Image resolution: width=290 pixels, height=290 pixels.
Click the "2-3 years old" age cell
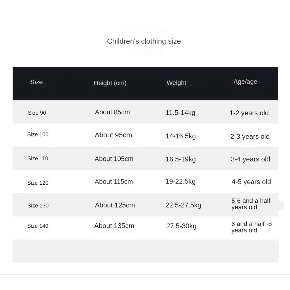[x=250, y=137]
